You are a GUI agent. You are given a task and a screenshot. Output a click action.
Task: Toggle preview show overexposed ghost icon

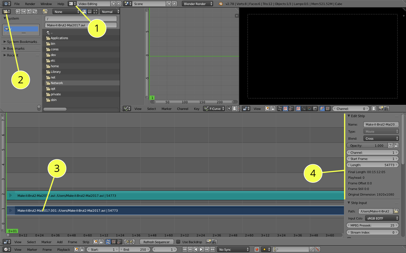[x=374, y=109]
